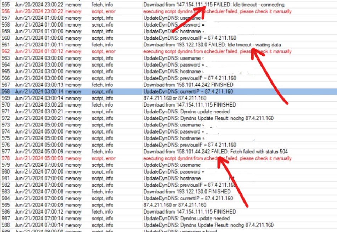Click row 959 UpdateDynDNS hostname message

click(x=174, y=31)
